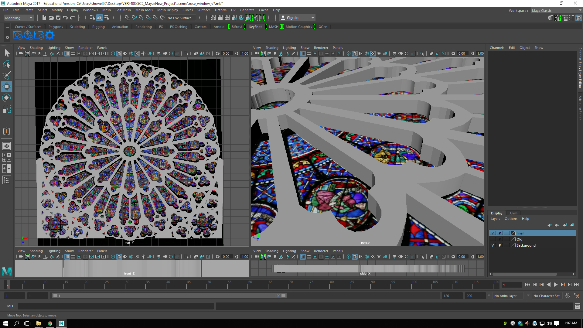The image size is (583, 328).
Task: Open the Workspace Maya Classic dropdown
Action: pyautogui.click(x=556, y=11)
